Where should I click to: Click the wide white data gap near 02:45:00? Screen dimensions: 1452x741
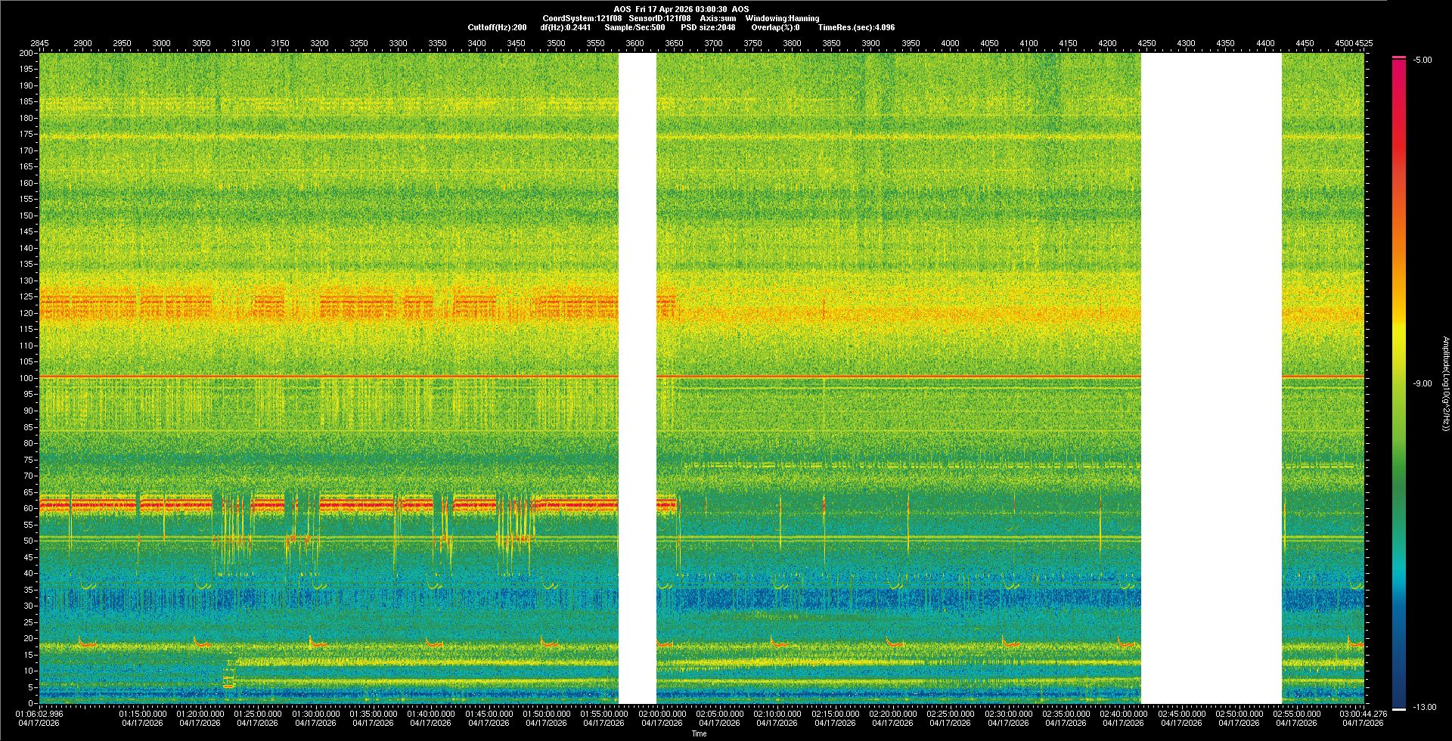click(x=1211, y=378)
